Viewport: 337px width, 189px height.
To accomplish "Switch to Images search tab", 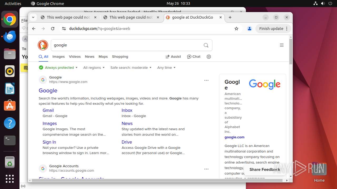I will tap(58, 57).
